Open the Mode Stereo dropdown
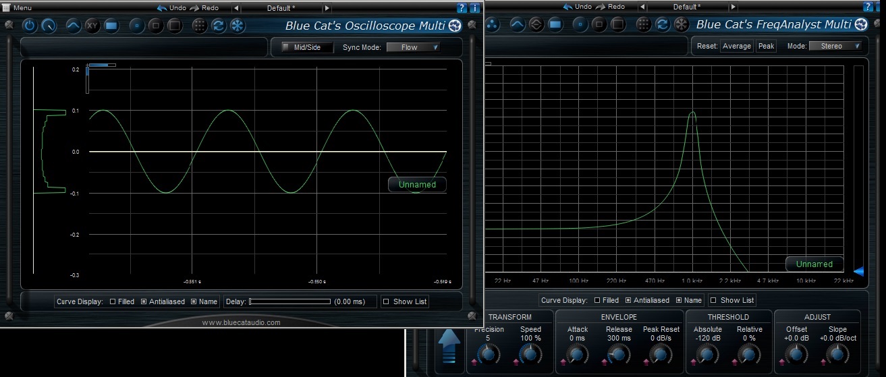The width and height of the screenshot is (886, 377). point(835,46)
